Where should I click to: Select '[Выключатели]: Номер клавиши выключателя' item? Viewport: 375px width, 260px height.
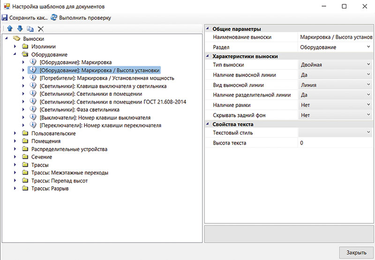point(95,118)
